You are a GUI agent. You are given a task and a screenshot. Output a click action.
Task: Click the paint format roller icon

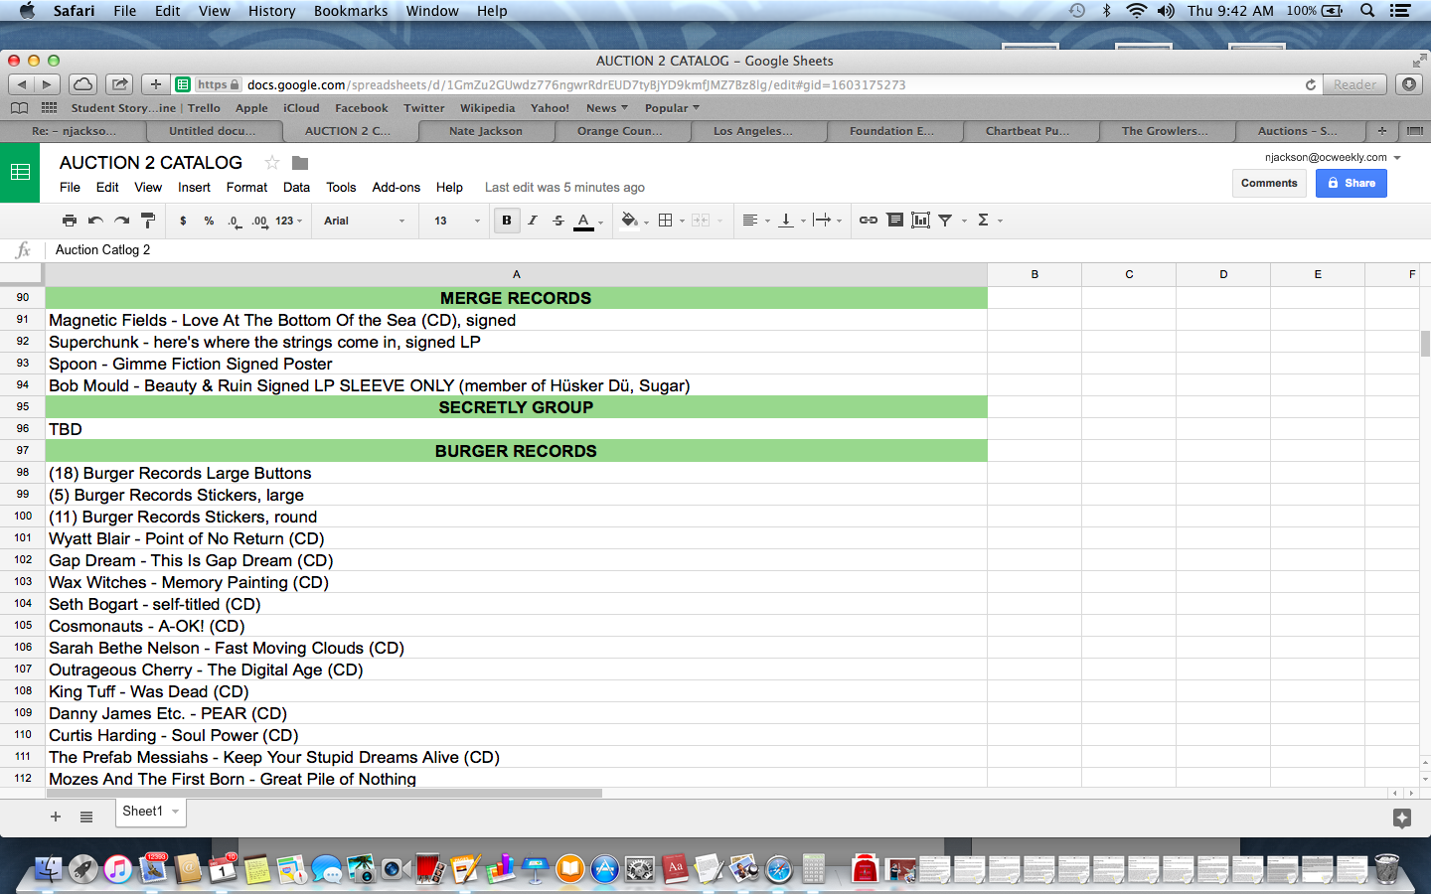click(x=147, y=221)
